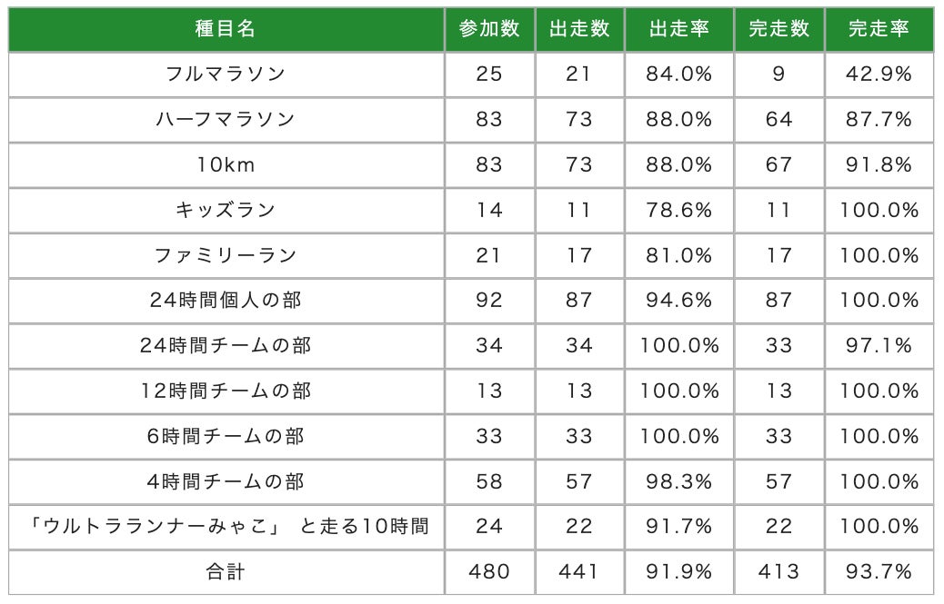This screenshot has height=604, width=944.
Task: Select the 完走数 header cell
Action: click(x=778, y=29)
